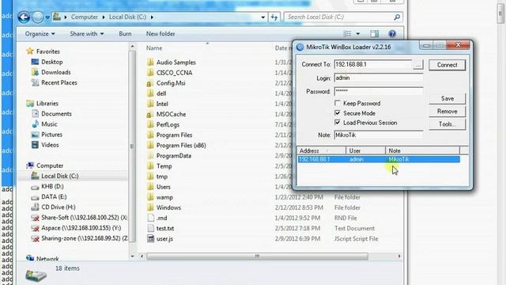Open the Documents library

pyautogui.click(x=56, y=114)
